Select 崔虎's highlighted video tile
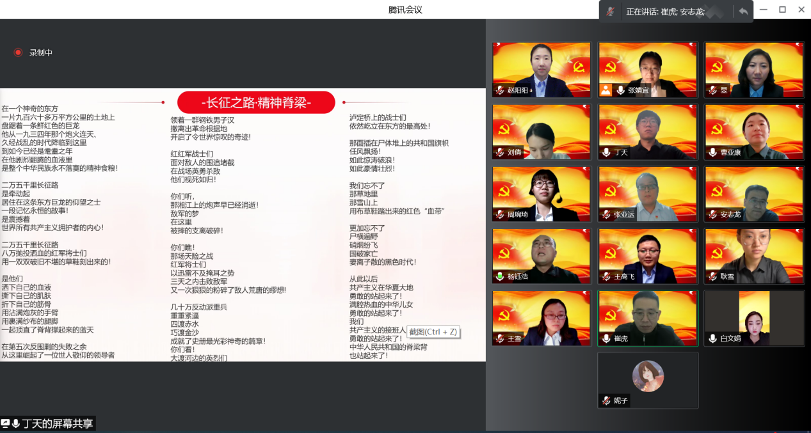Screen dimensions: 811x433 coord(648,318)
